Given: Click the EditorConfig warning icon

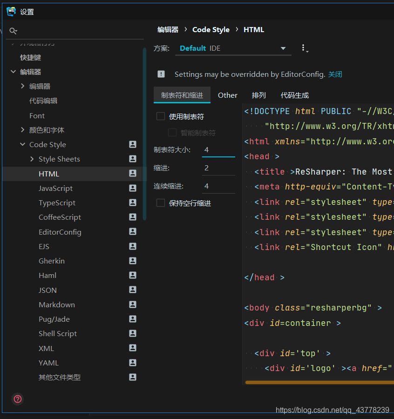Looking at the screenshot, I should pyautogui.click(x=161, y=74).
